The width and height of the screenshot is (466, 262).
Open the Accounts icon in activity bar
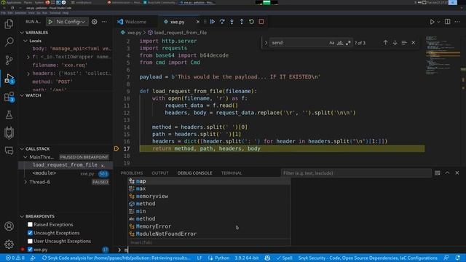(9, 226)
